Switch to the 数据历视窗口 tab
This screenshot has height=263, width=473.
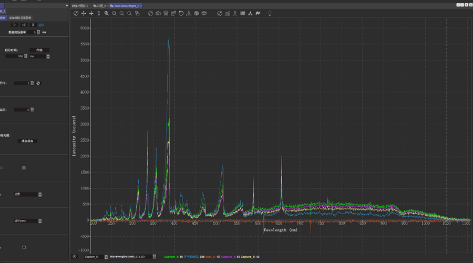(81, 5)
